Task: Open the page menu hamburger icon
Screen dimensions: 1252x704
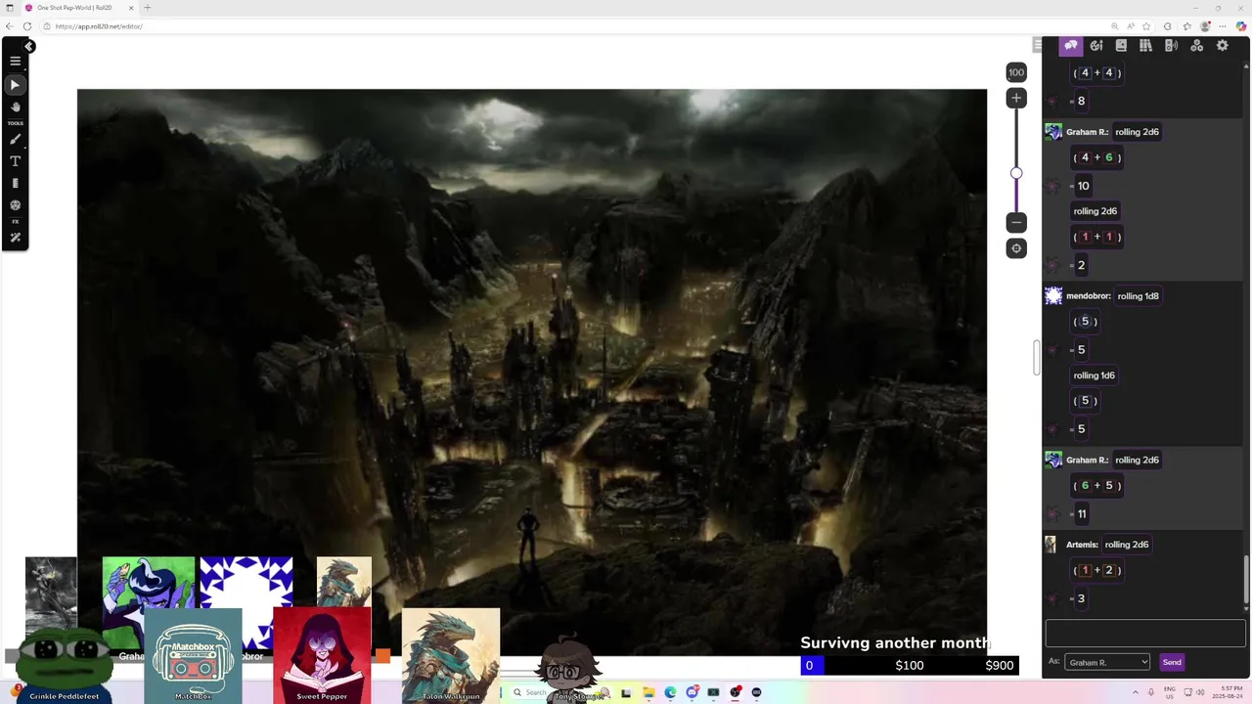Action: coord(15,61)
